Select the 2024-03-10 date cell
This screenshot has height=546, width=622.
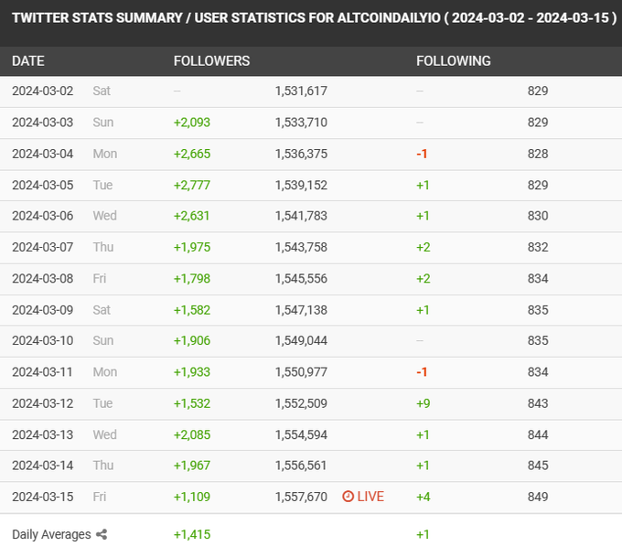42,340
